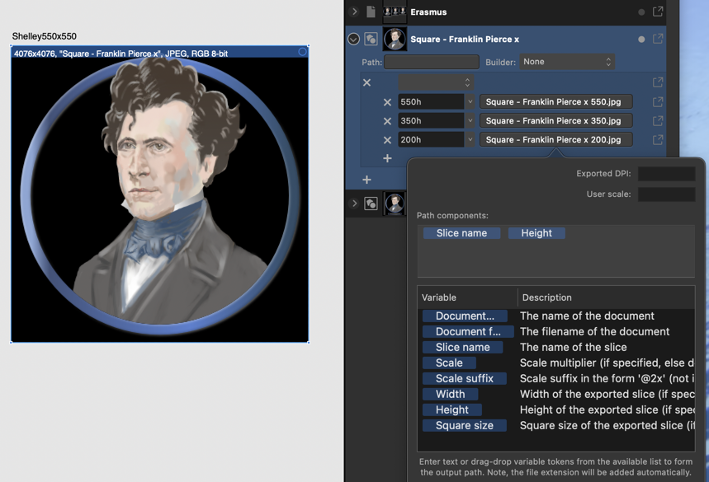This screenshot has width=709, height=482.
Task: Select the bottom slice row thumbnail
Action: [x=395, y=204]
